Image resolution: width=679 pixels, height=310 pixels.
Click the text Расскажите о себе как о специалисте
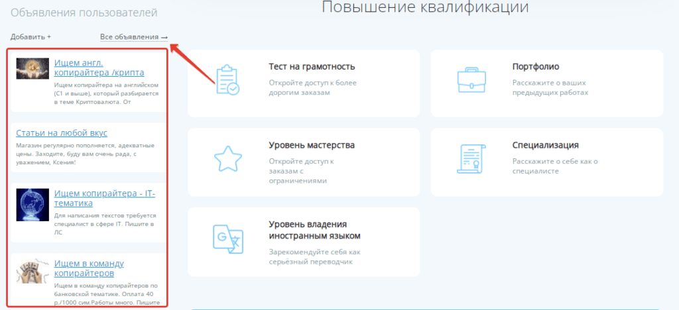click(x=555, y=166)
